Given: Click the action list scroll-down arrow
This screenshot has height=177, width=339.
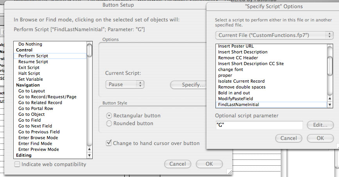Looking at the screenshot, I should (90, 156).
